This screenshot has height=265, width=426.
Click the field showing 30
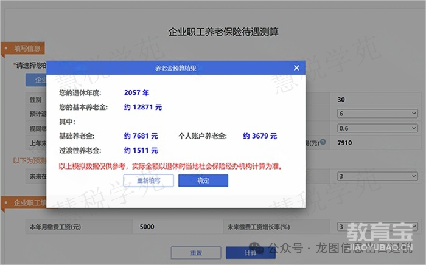pyautogui.click(x=375, y=100)
